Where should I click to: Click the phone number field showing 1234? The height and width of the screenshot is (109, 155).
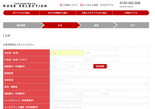click(89, 94)
